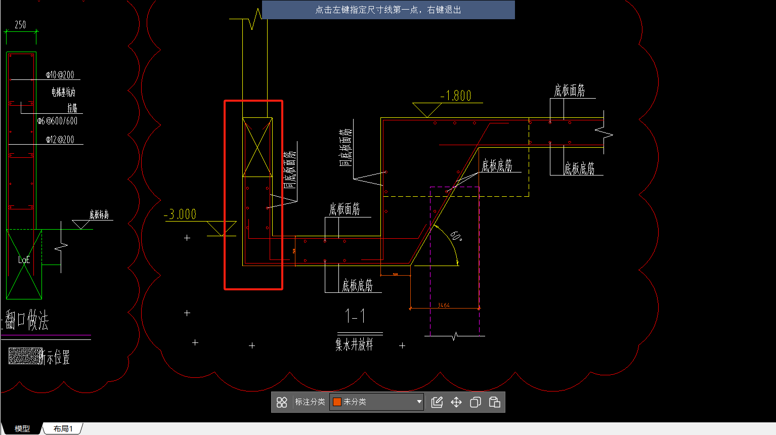Image resolution: width=776 pixels, height=435 pixels.
Task: Click the 标注分类 label
Action: coord(310,402)
